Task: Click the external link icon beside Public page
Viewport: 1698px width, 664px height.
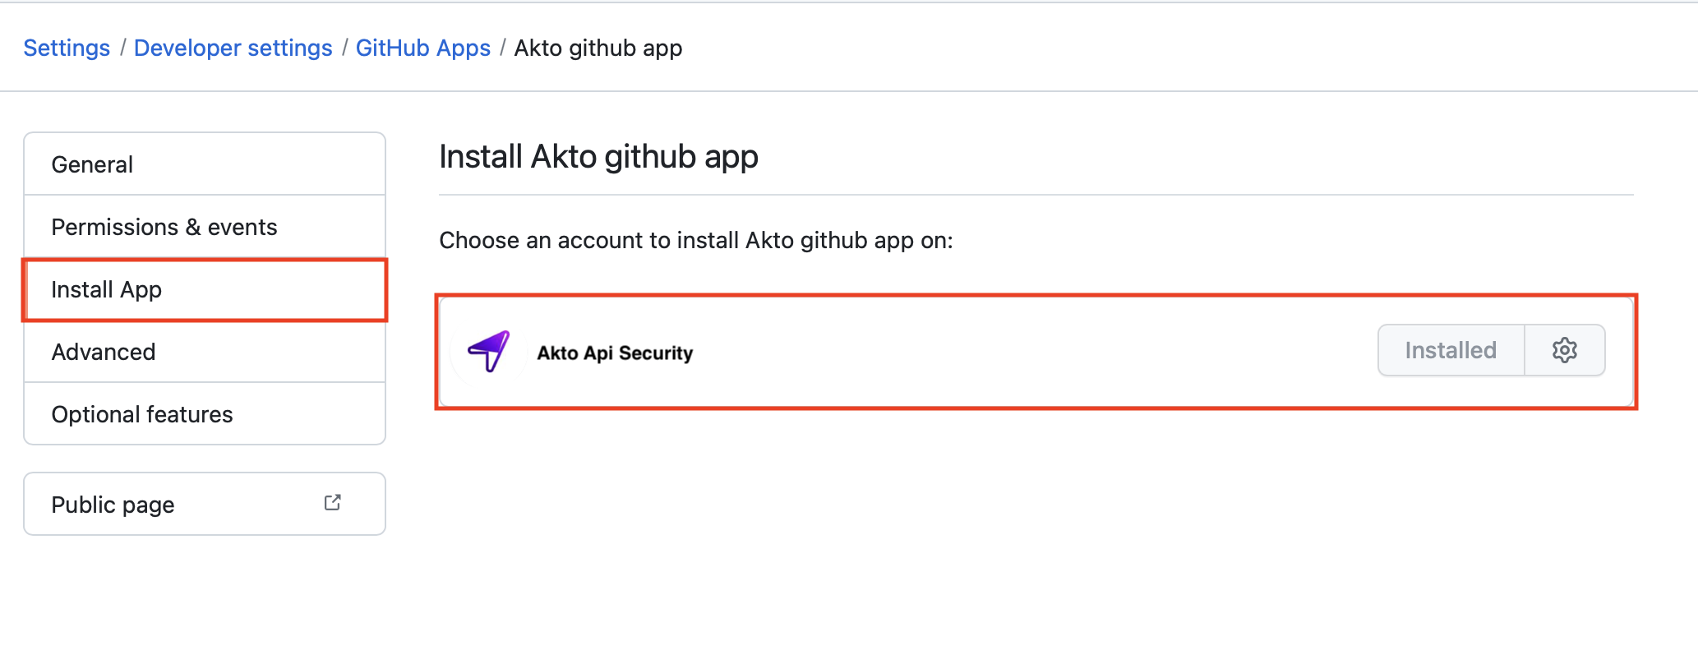Action: (x=333, y=503)
